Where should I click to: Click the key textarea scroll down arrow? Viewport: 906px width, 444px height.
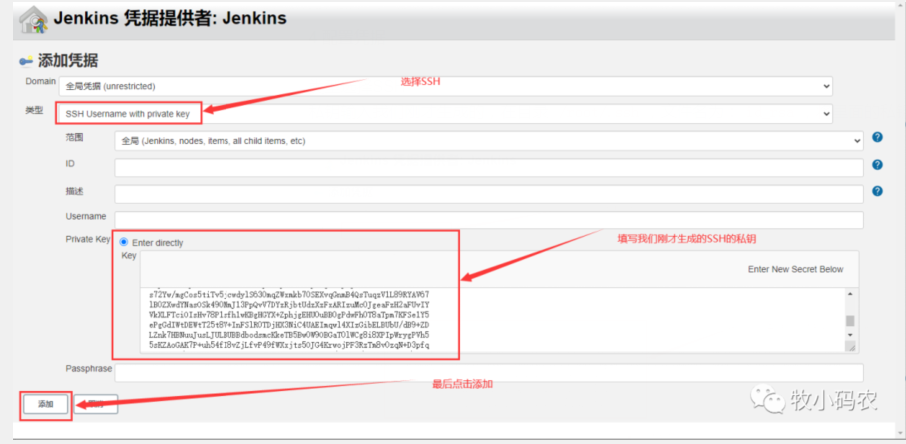click(x=850, y=335)
